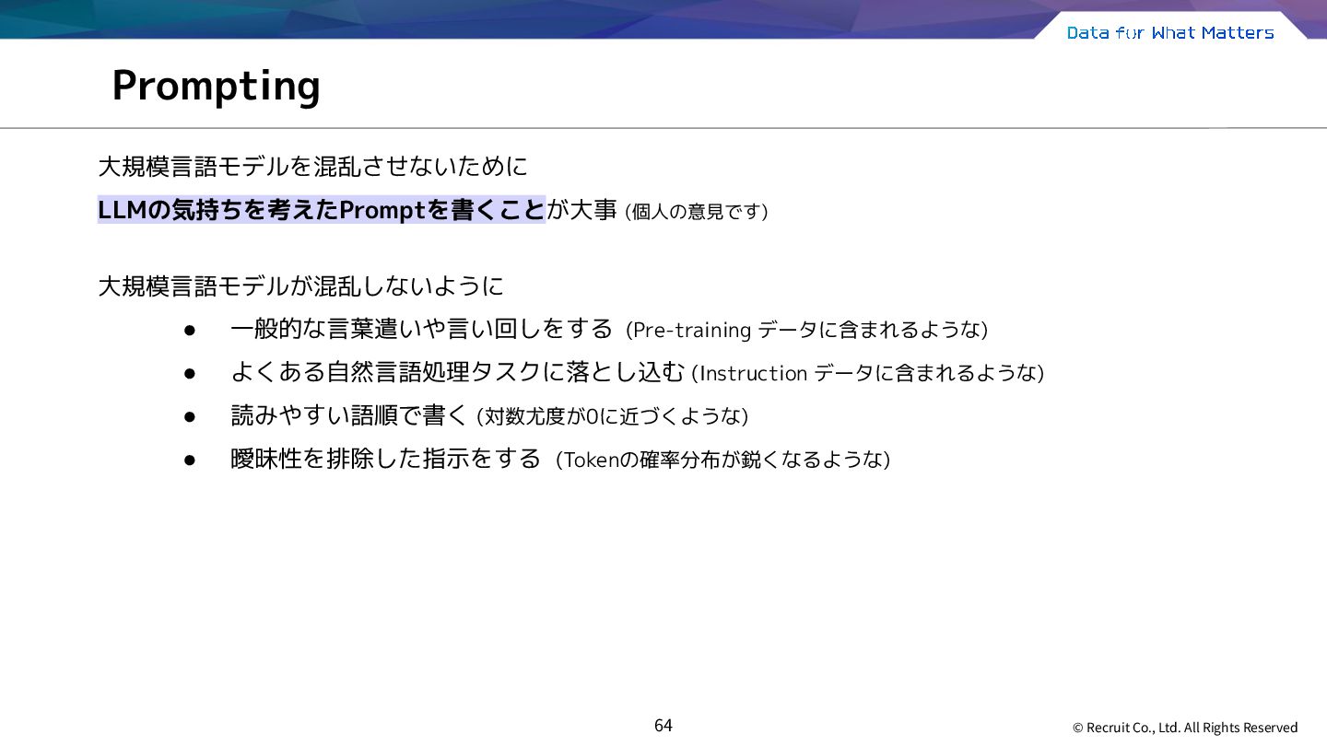
Task: Click the text "が大事"
Action: point(581,210)
